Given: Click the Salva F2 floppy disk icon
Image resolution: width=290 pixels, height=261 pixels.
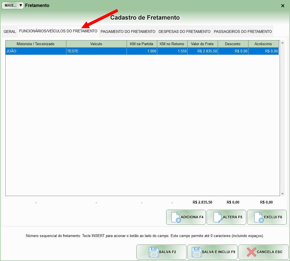Looking at the screenshot, I should tap(154, 252).
